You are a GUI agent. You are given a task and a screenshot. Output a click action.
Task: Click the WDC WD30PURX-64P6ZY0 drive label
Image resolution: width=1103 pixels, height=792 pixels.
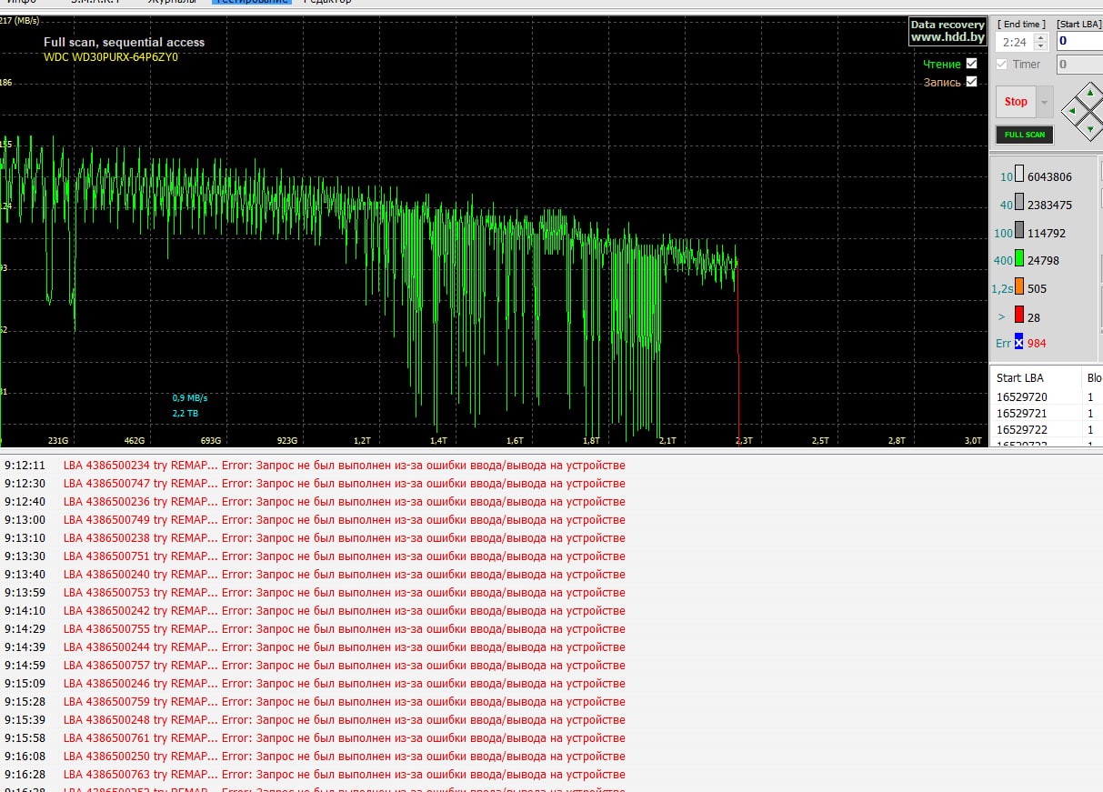tap(111, 56)
